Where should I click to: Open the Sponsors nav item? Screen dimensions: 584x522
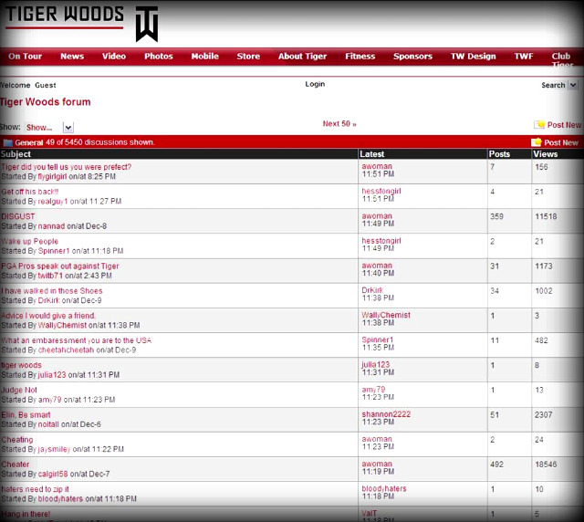[x=413, y=57]
